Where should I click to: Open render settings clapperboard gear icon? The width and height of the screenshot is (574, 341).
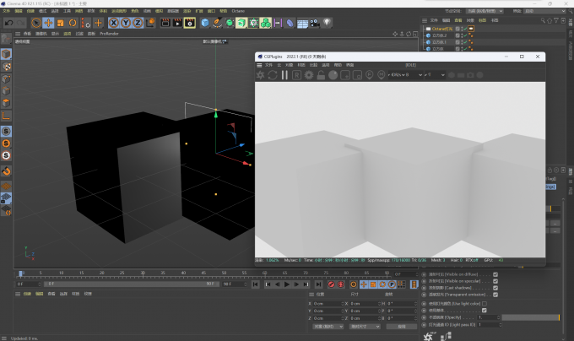[x=190, y=23]
